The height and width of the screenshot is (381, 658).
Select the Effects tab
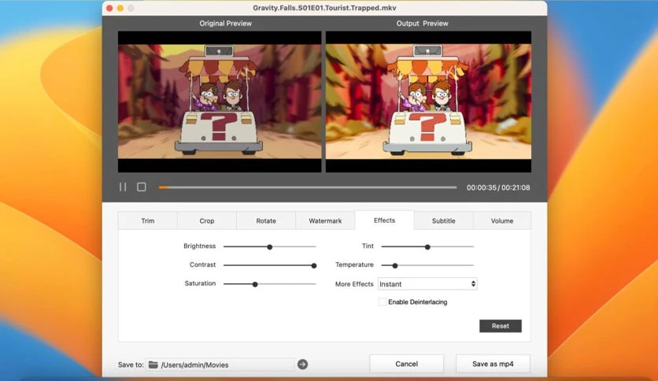384,220
